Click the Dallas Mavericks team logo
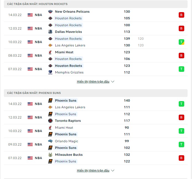This screenshot has height=179, width=192. pos(50,32)
